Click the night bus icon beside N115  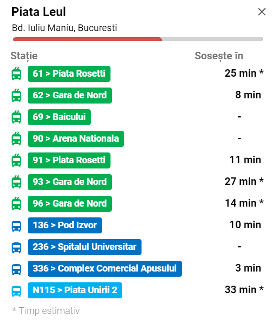(x=16, y=291)
